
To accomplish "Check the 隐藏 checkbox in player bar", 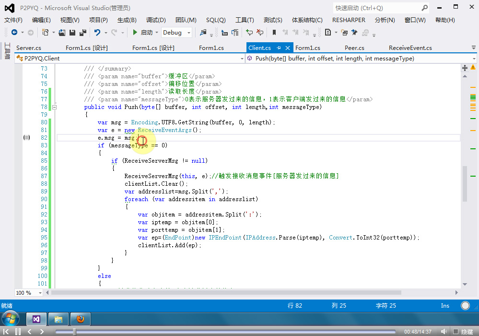I will click(x=455, y=332).
